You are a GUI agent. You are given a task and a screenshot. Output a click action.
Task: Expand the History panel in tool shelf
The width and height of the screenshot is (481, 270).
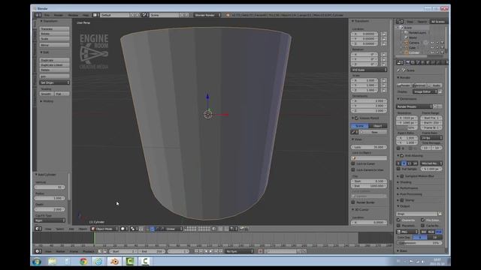click(47, 101)
